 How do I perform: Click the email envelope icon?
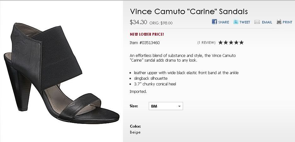[x=257, y=22]
